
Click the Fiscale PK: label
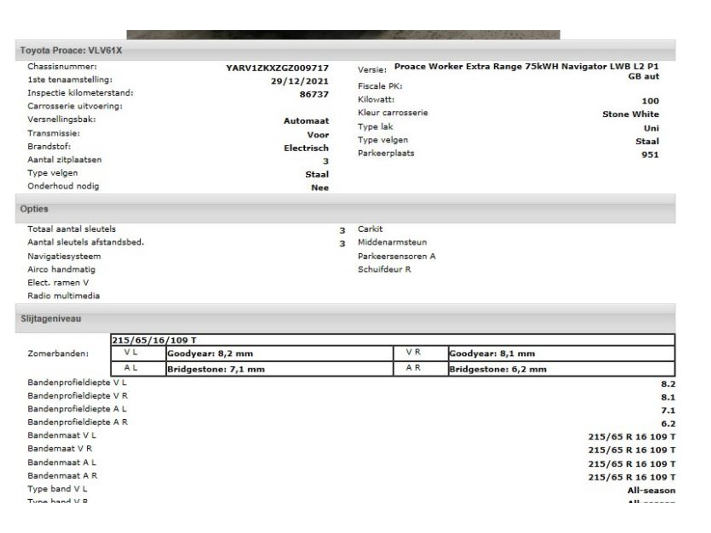pos(380,86)
